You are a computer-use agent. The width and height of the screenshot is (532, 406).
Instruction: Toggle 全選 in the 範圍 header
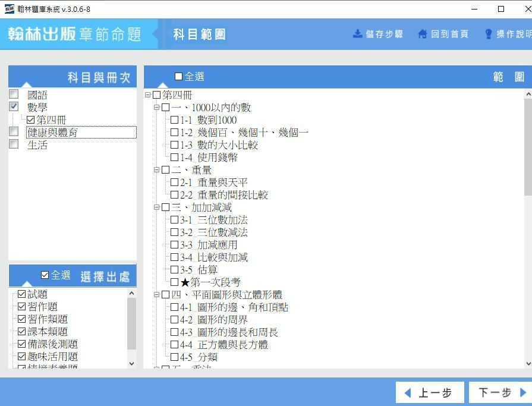tap(178, 76)
